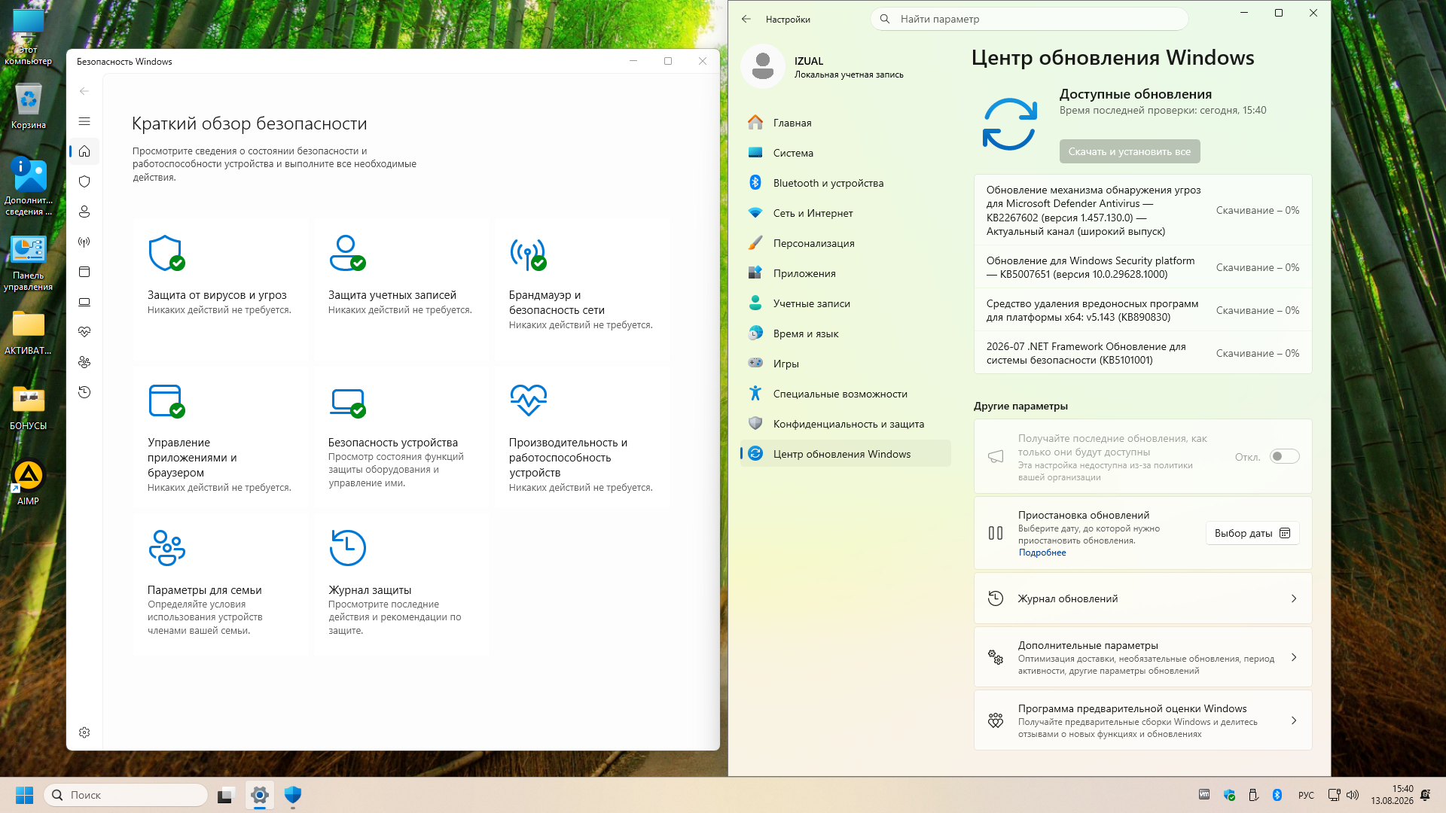The image size is (1446, 813).
Task: Open Settings gear on taskbar
Action: coord(260,795)
